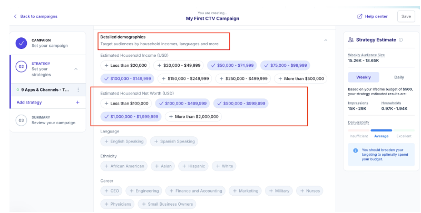Viewport: 421px width, 213px height.
Task: Collapse the Detailed demographics section chevron
Action: click(326, 40)
